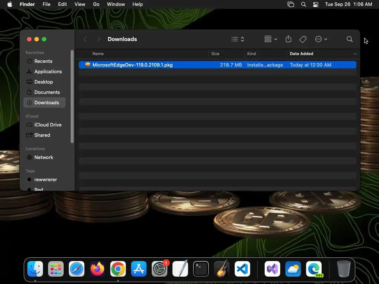Open the Group By grid dropdown
The height and width of the screenshot is (284, 379).
271,39
